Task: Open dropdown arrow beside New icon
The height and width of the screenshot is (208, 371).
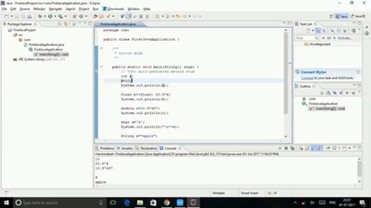Action: pyautogui.click(x=12, y=16)
